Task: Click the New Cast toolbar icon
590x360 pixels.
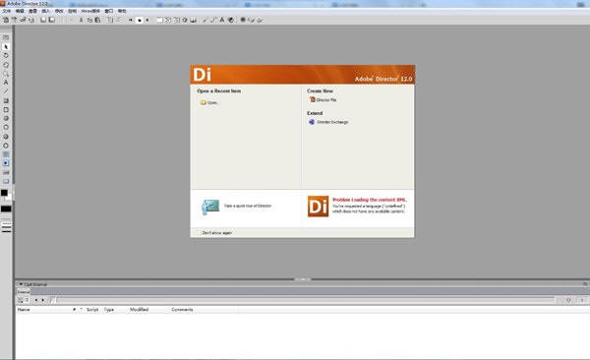Action: tap(15, 20)
